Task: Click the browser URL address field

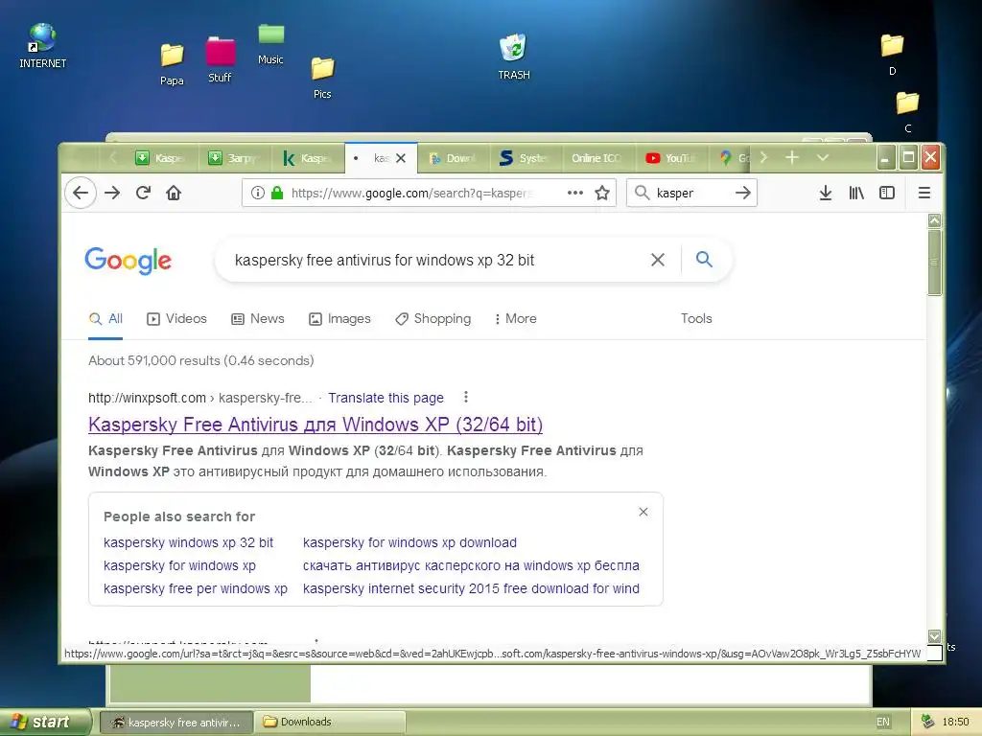Action: 413,193
